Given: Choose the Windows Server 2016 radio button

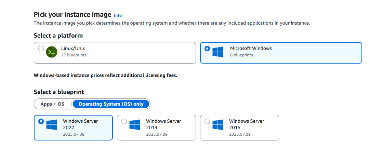Looking at the screenshot, I should [207, 121].
